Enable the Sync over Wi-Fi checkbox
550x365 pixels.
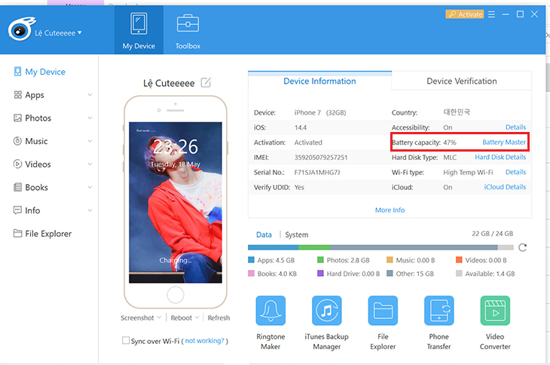[x=126, y=340]
